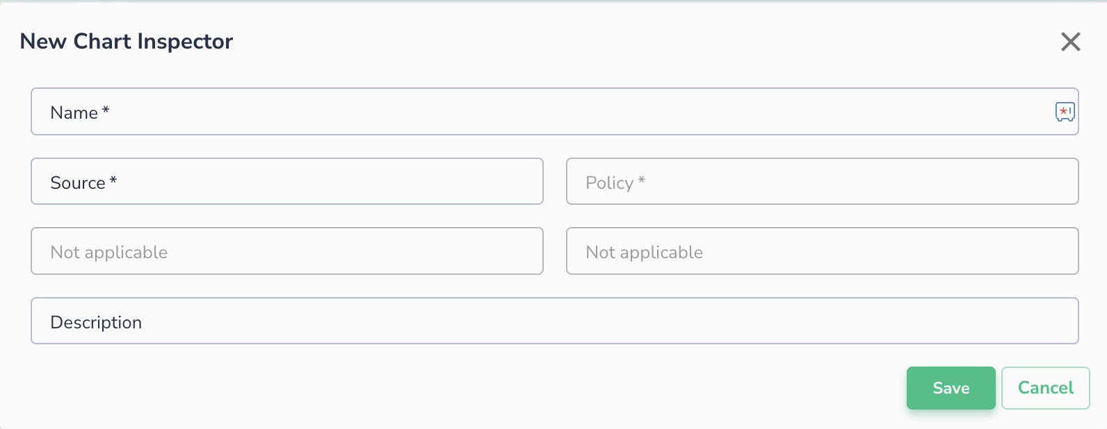Click the required asterisk beside Name
The width and height of the screenshot is (1107, 429).
click(x=106, y=110)
